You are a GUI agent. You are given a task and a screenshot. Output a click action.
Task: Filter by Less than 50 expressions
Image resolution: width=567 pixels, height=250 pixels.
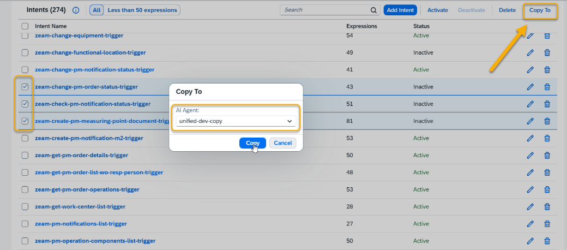142,10
